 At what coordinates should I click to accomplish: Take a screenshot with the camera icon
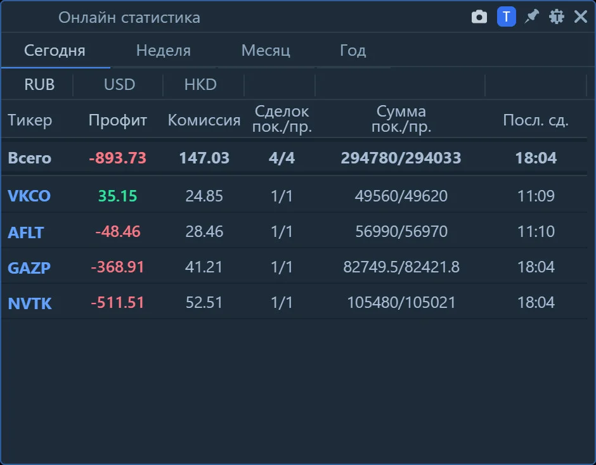coord(479,17)
